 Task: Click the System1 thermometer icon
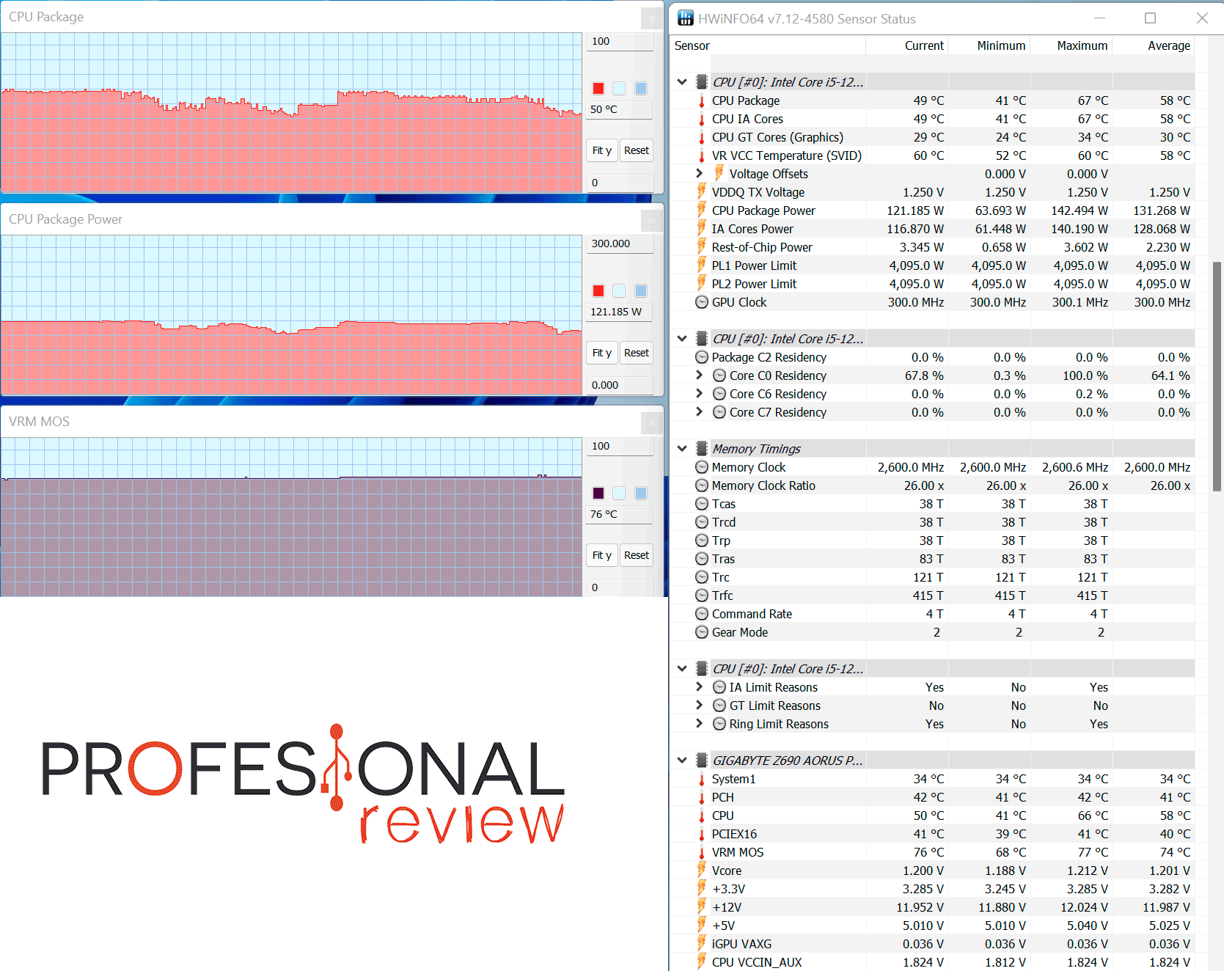coord(702,779)
